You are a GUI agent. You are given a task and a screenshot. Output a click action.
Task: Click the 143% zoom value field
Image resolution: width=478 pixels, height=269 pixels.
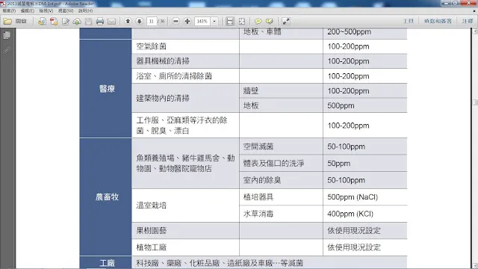coord(202,21)
